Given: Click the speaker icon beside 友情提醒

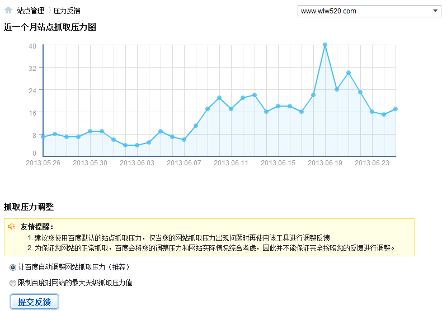Looking at the screenshot, I should [x=12, y=227].
